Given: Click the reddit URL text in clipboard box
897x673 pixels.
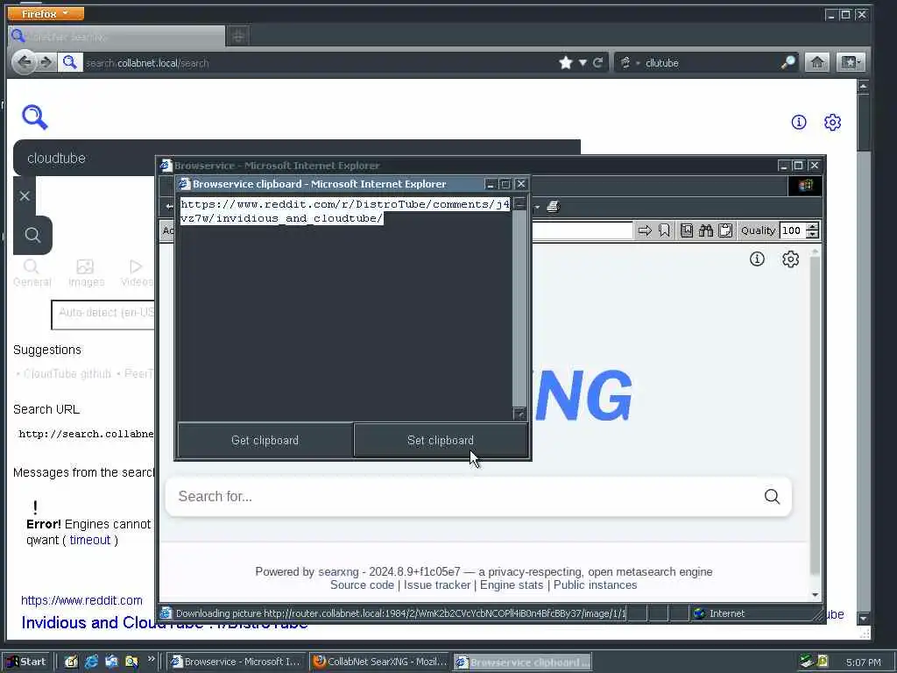Looking at the screenshot, I should point(345,211).
